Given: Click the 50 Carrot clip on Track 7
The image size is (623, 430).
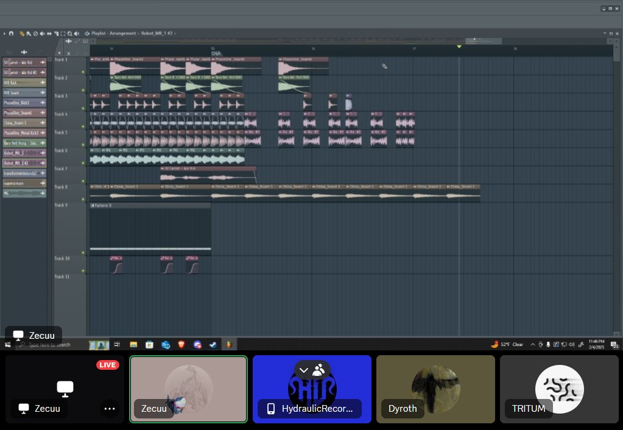Looking at the screenshot, I should (209, 175).
